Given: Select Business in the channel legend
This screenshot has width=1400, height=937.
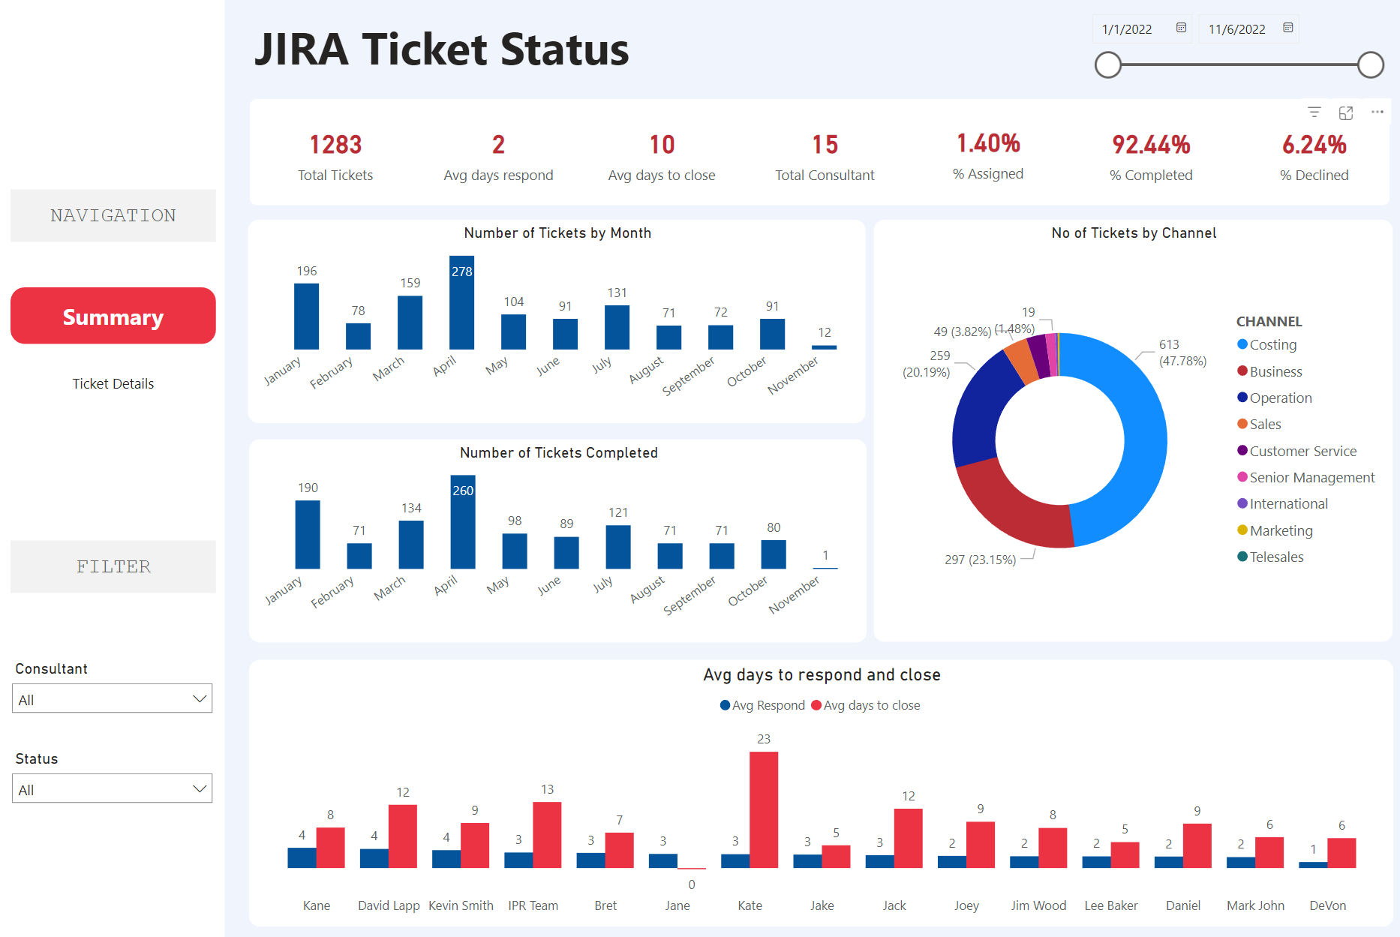Looking at the screenshot, I should (1269, 371).
